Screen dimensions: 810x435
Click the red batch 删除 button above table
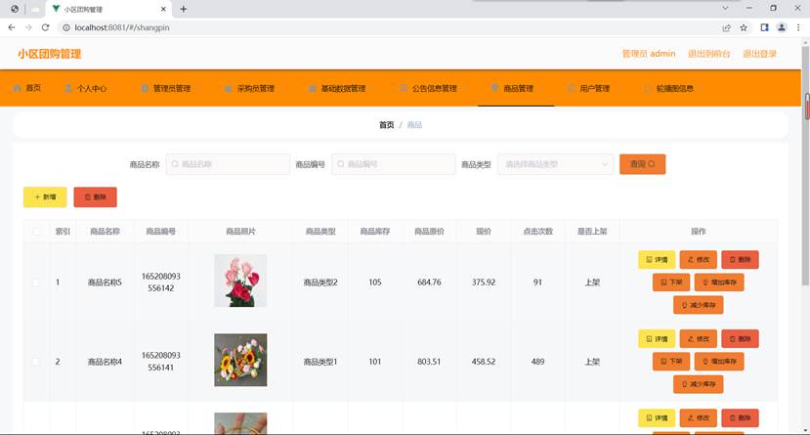[95, 196]
